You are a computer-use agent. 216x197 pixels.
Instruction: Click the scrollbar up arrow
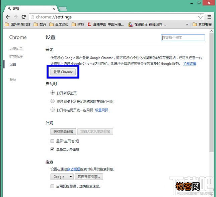pos(211,31)
